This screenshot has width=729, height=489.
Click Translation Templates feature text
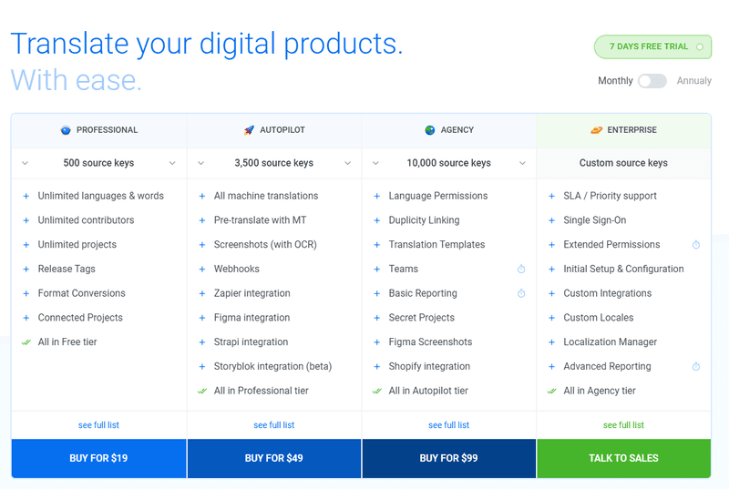click(436, 244)
